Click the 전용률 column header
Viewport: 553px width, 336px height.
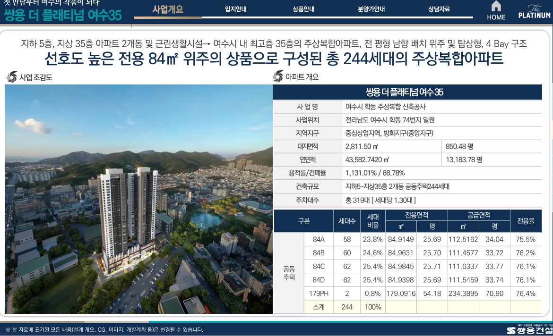(x=526, y=221)
